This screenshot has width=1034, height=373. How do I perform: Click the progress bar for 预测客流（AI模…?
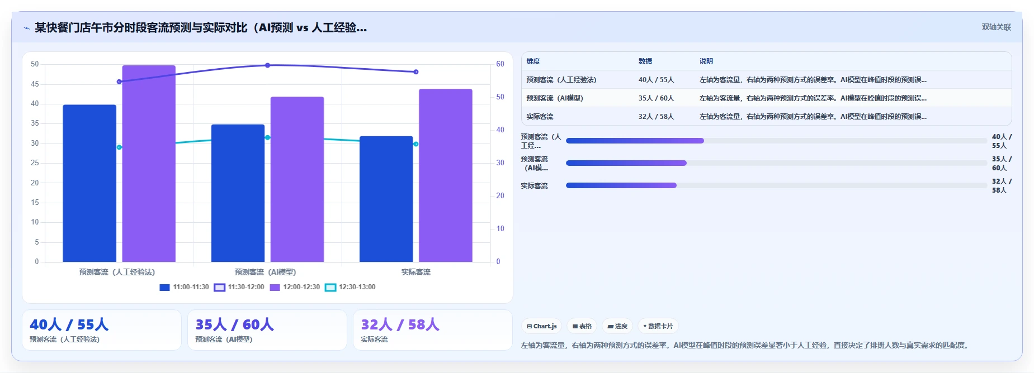coord(776,163)
